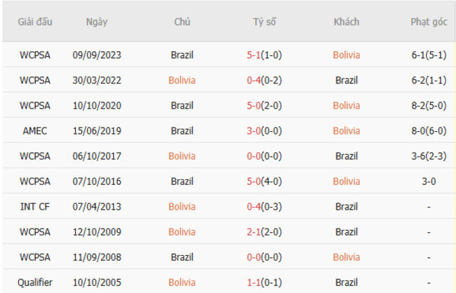Click away team Bolivia in 09/09/2023 row
This screenshot has height=293, width=456.
coord(347,55)
